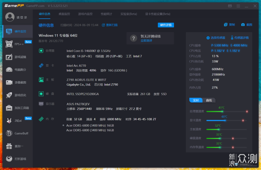The height and width of the screenshot is (170, 261).
Task: Click the 截图 camera screenshot icon
Action: (243, 25)
